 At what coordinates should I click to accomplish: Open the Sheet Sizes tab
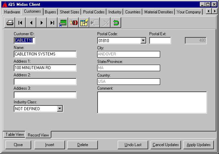[69, 12]
